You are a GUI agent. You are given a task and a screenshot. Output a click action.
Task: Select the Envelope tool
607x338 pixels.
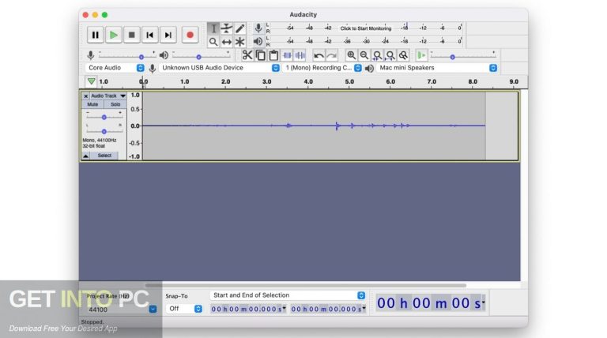(227, 28)
